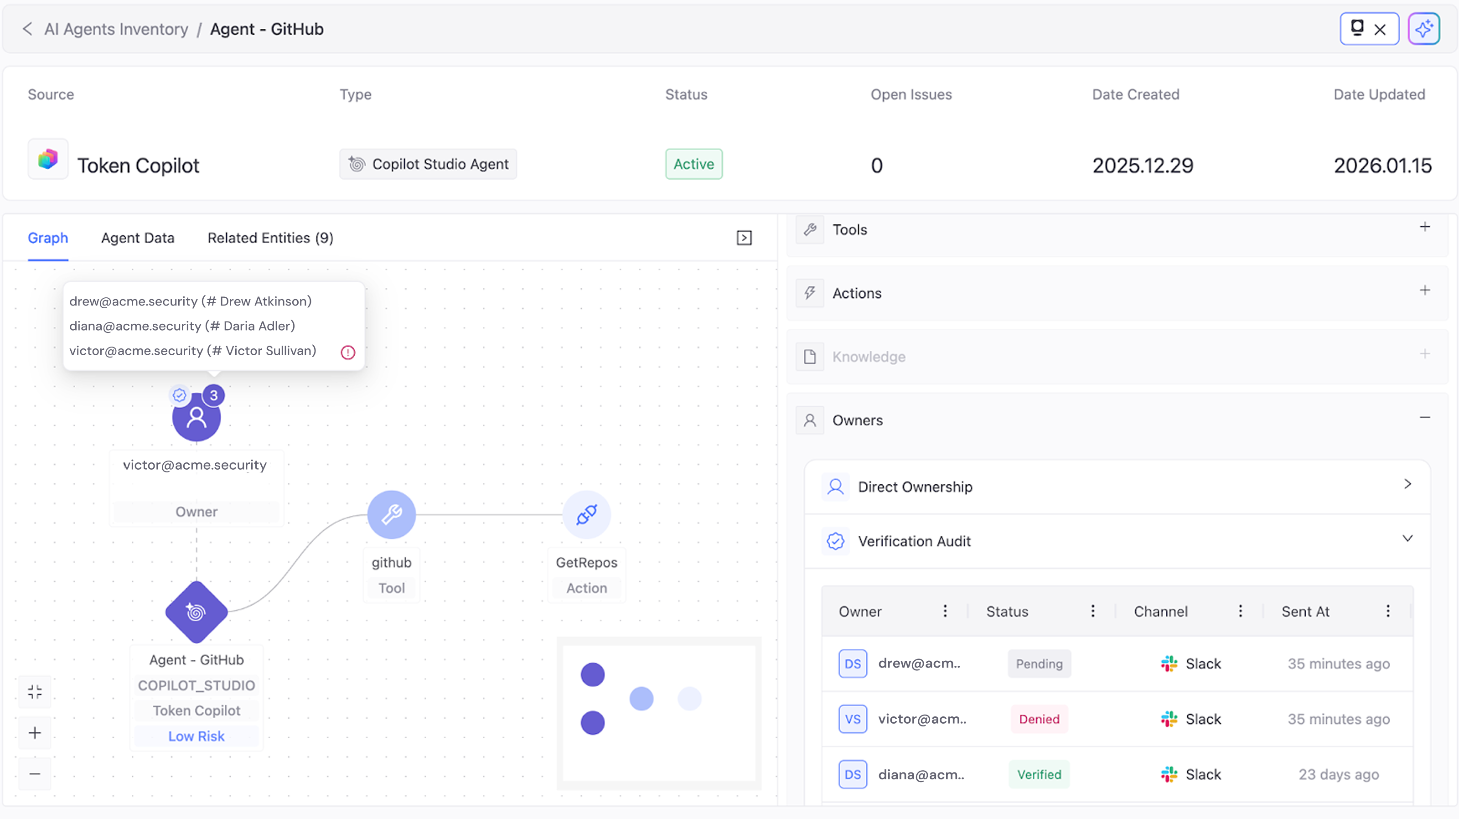Screen dimensions: 1459x819
Task: Click the collapse graph panel icon
Action: coord(744,238)
